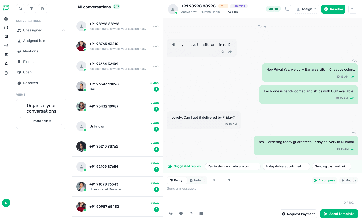
Task: Click the search icon in conversations sidebar
Action: [21, 9]
